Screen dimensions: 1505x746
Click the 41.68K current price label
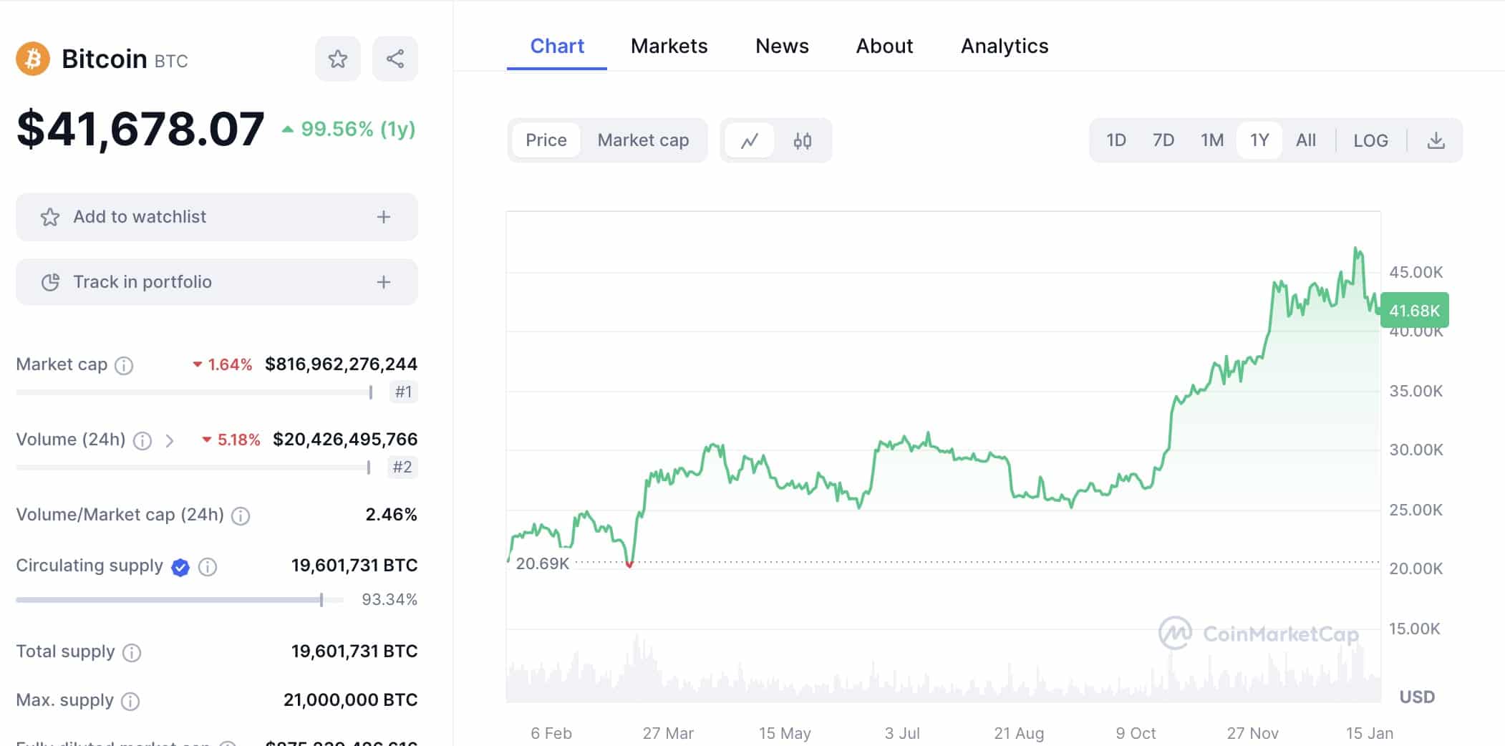click(1414, 311)
